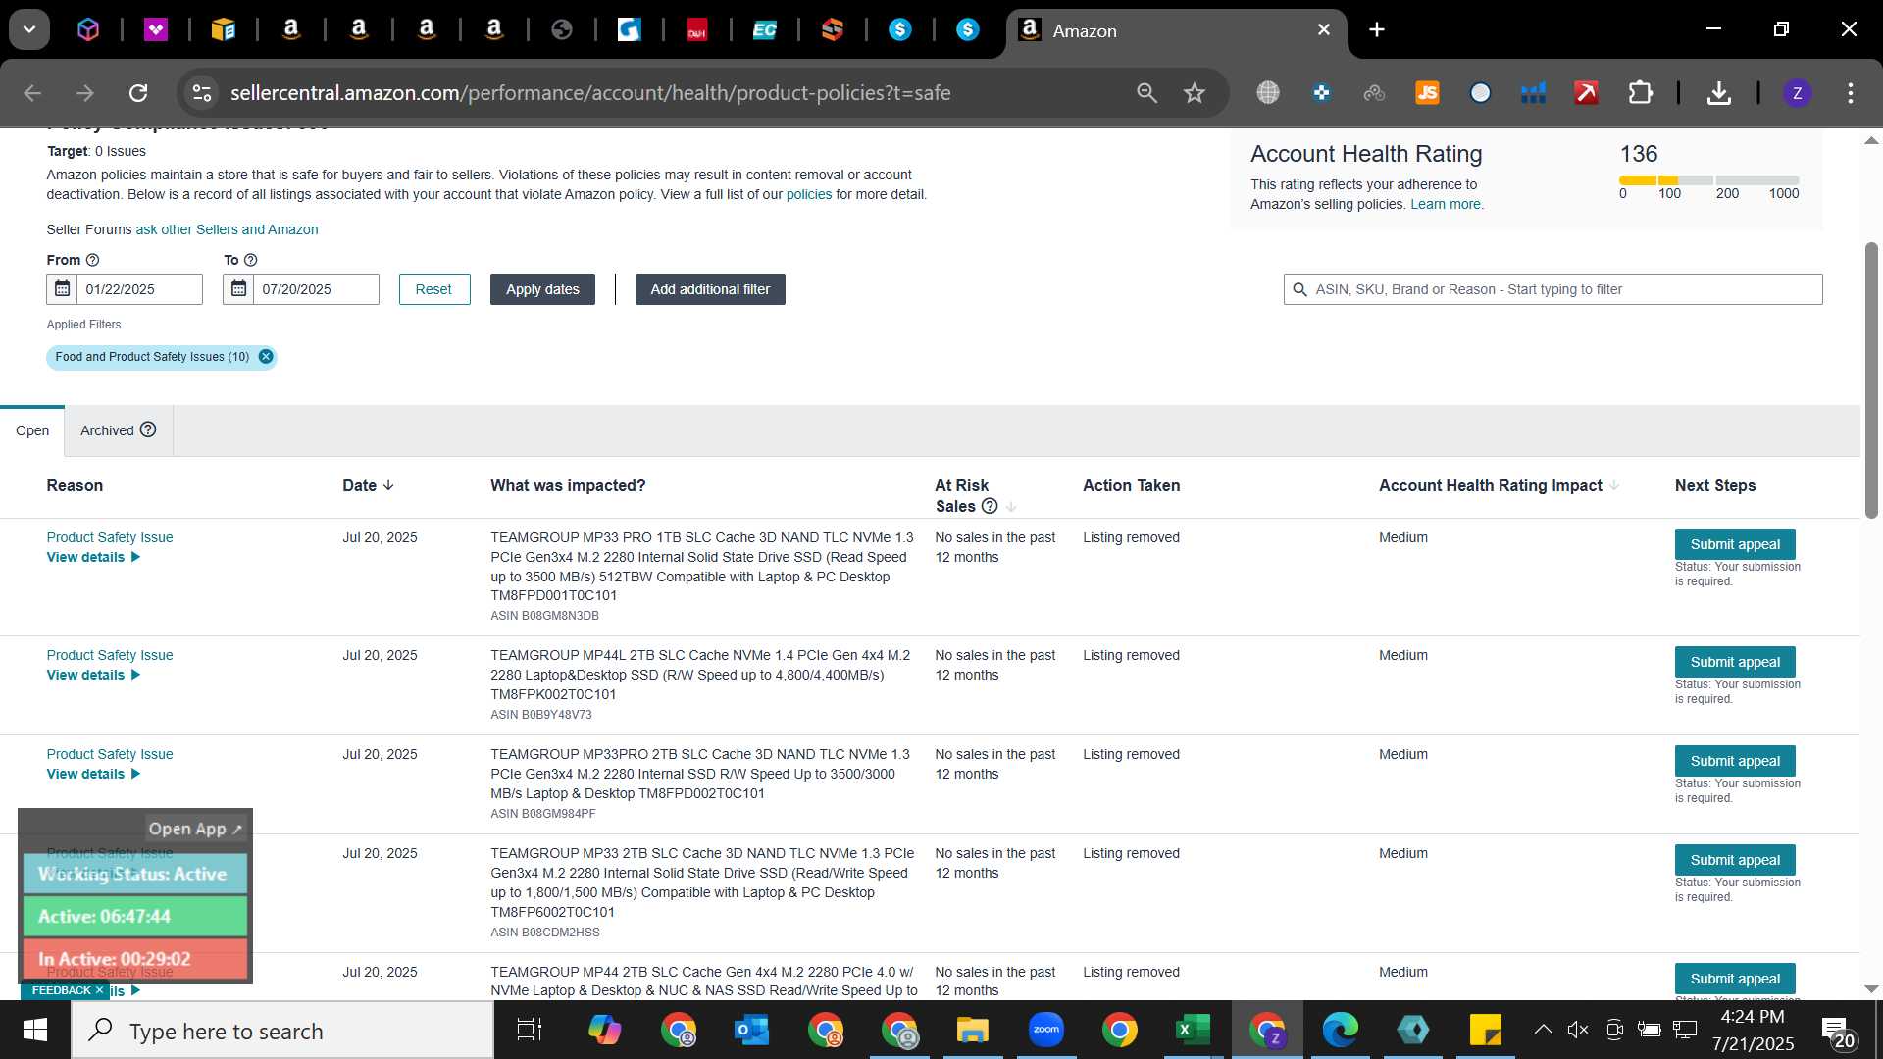Screen dimensions: 1883x1059
Task: Open Product Safety Issue link for MP33 PRO 1TB
Action: 110,537
